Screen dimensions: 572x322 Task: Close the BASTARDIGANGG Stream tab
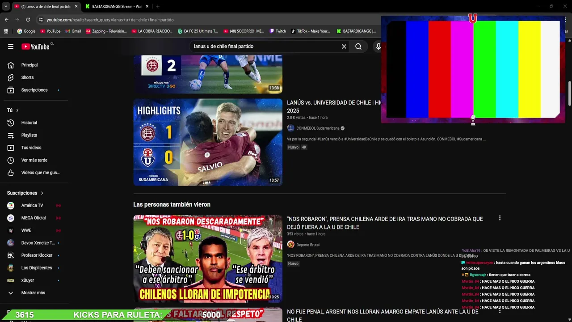[x=147, y=6]
